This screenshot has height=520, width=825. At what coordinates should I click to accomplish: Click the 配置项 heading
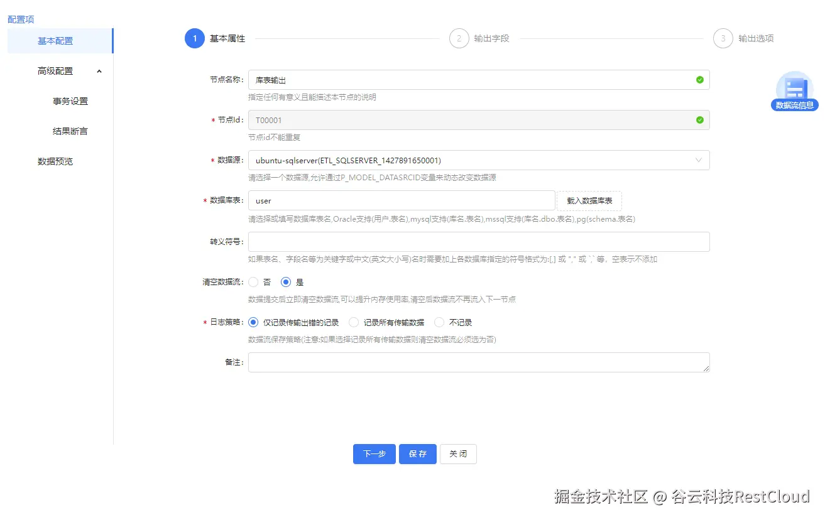pos(21,19)
